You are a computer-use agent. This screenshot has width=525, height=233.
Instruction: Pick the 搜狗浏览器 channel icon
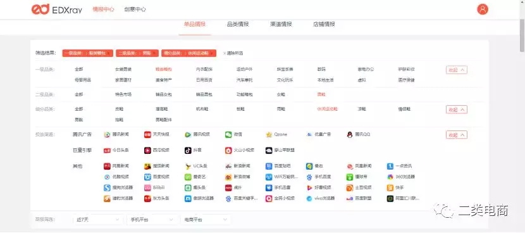coord(107,188)
